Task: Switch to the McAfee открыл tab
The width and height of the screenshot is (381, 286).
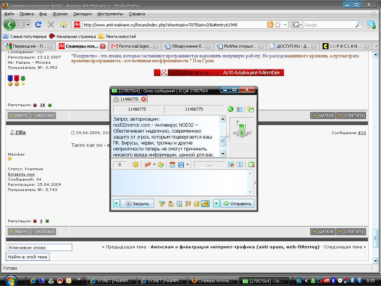Action: tap(240, 46)
